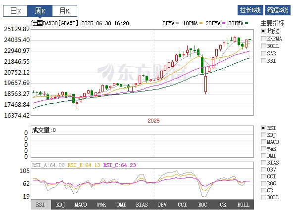Select the SAR main indicator radio

tap(263, 53)
